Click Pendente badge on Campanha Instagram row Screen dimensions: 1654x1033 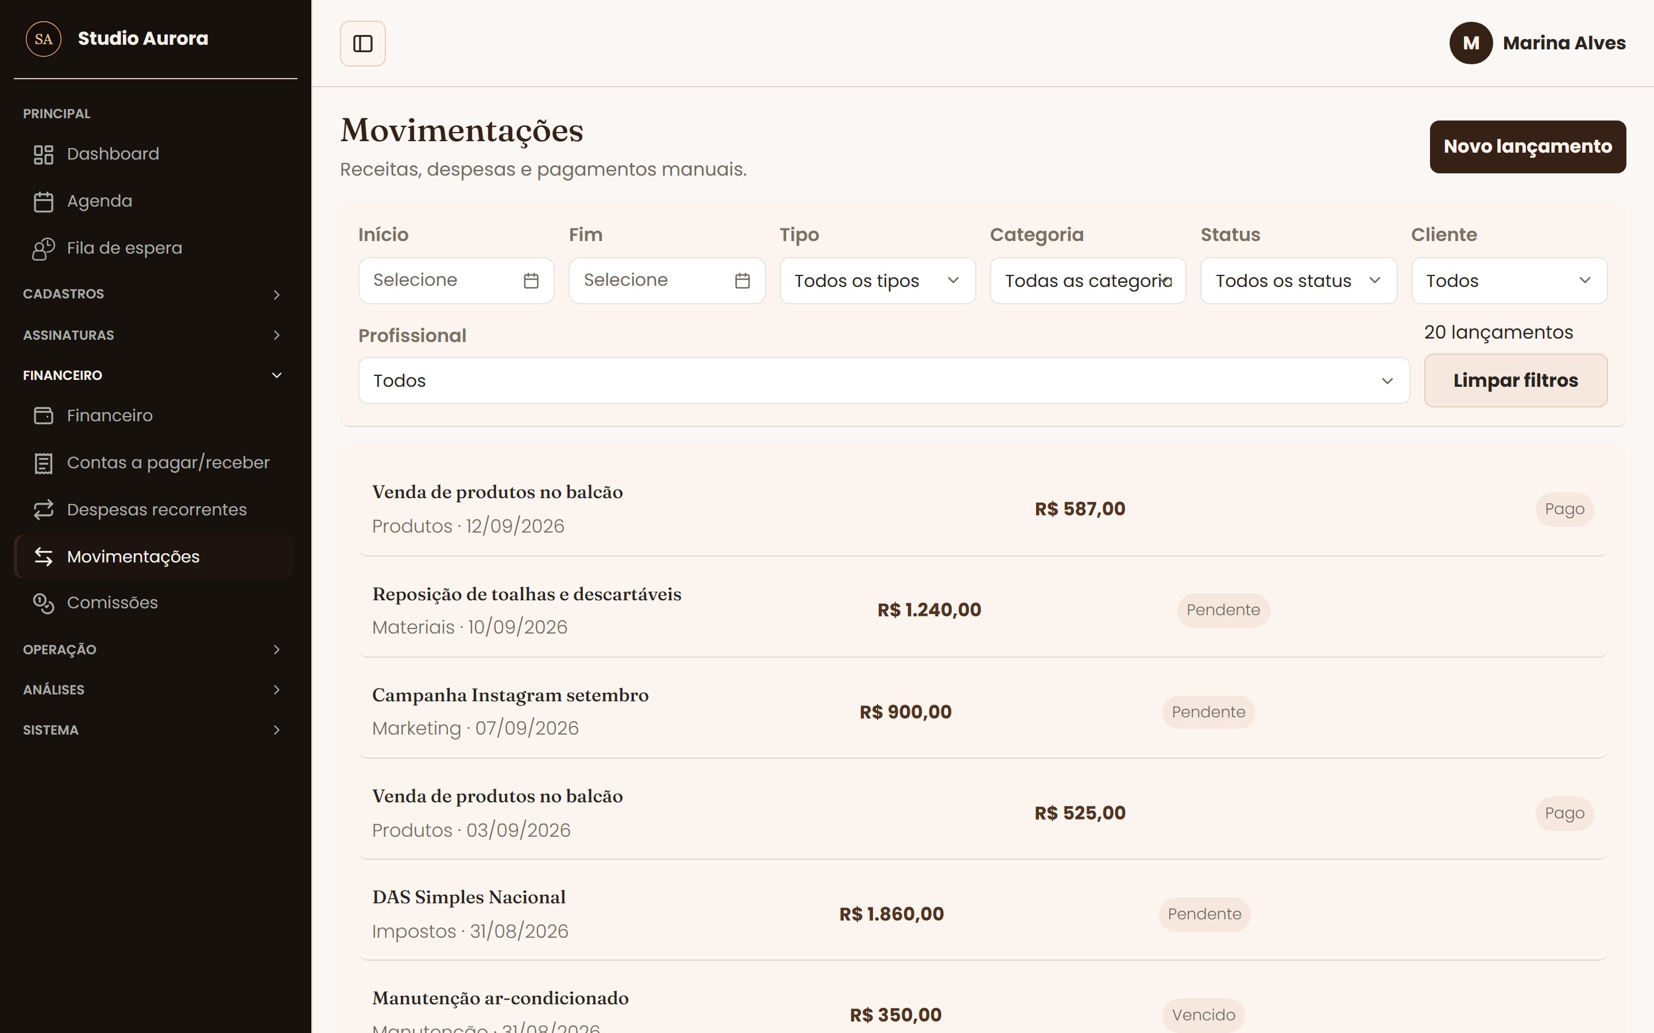[x=1208, y=713]
